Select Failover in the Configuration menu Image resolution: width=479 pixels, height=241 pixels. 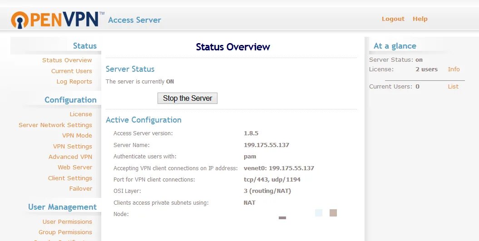81,188
